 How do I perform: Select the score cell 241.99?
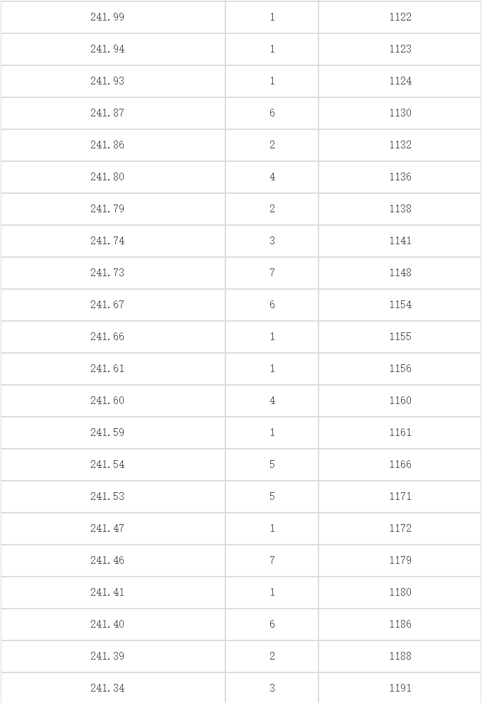pyautogui.click(x=107, y=17)
